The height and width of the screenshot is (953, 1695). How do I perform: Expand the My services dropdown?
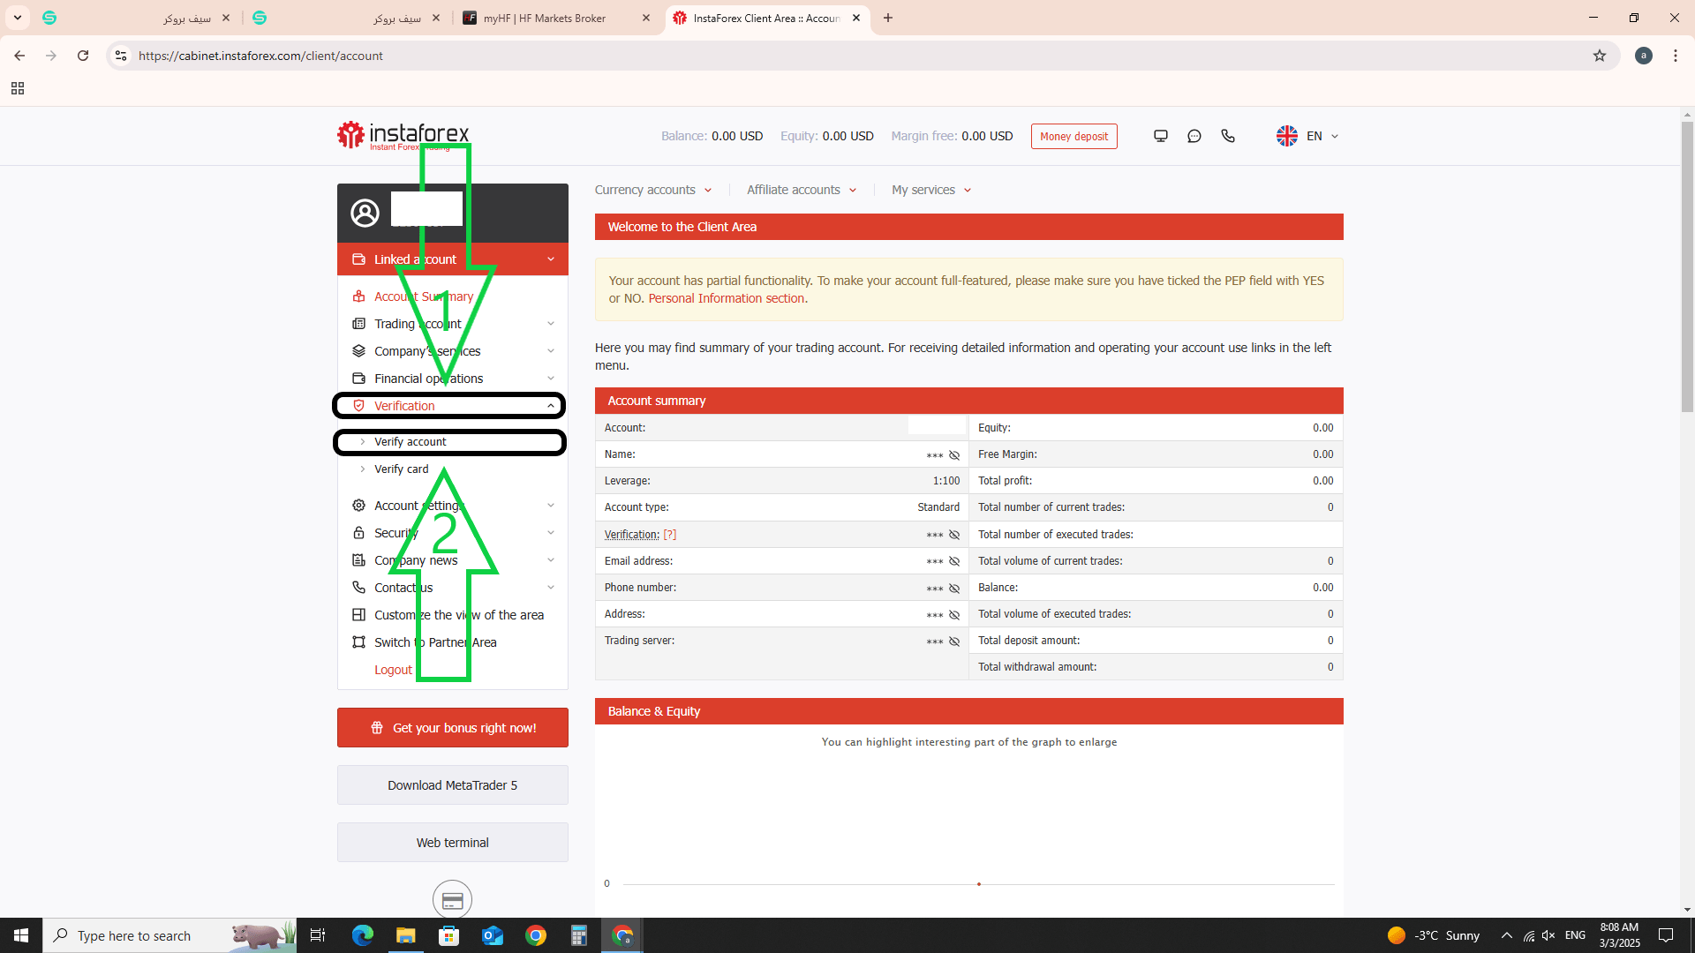[931, 190]
